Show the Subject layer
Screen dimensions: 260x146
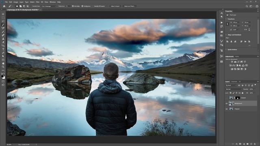click(x=227, y=98)
